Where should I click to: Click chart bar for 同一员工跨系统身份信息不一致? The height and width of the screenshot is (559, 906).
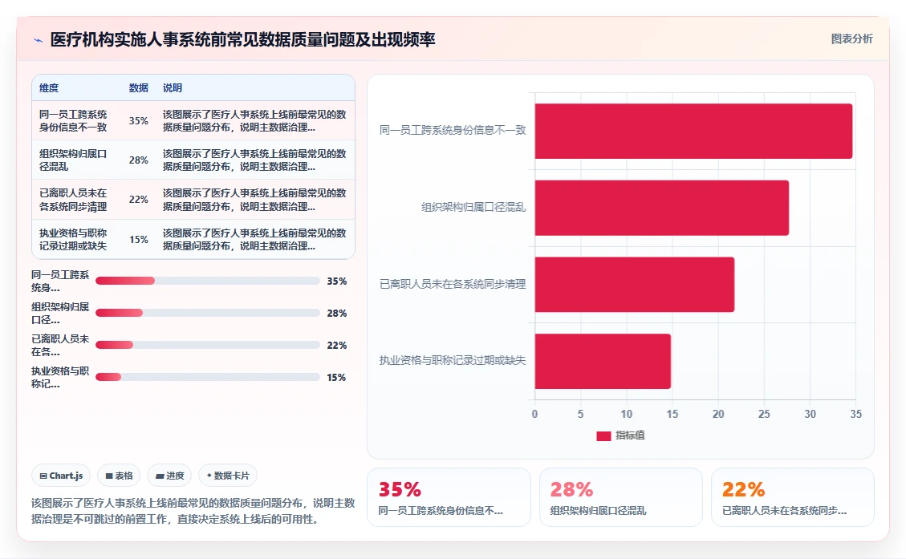coord(693,131)
